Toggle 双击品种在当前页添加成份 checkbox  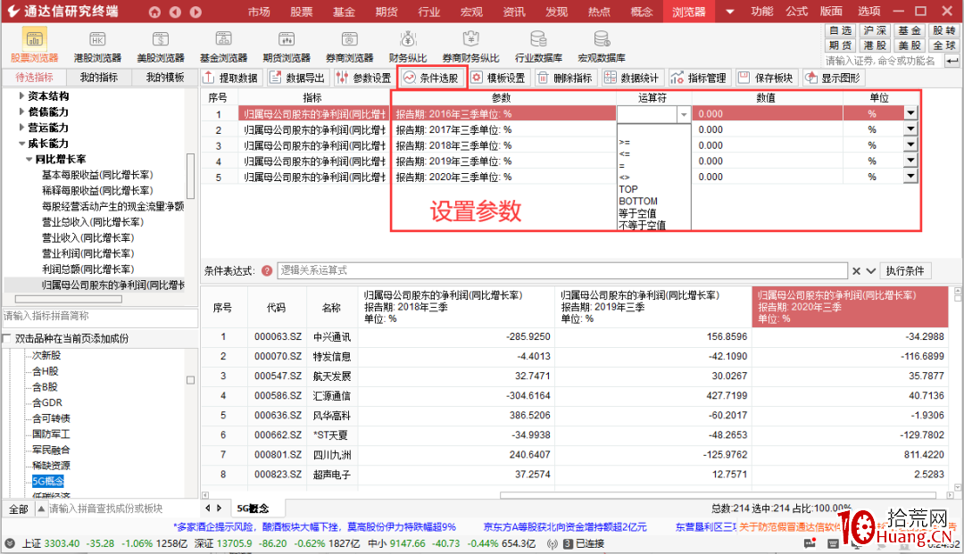tap(7, 339)
